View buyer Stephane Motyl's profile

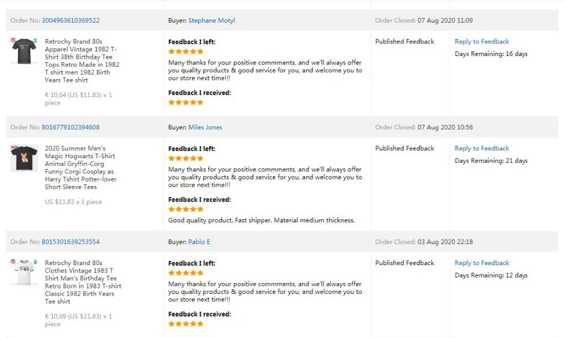tap(211, 20)
